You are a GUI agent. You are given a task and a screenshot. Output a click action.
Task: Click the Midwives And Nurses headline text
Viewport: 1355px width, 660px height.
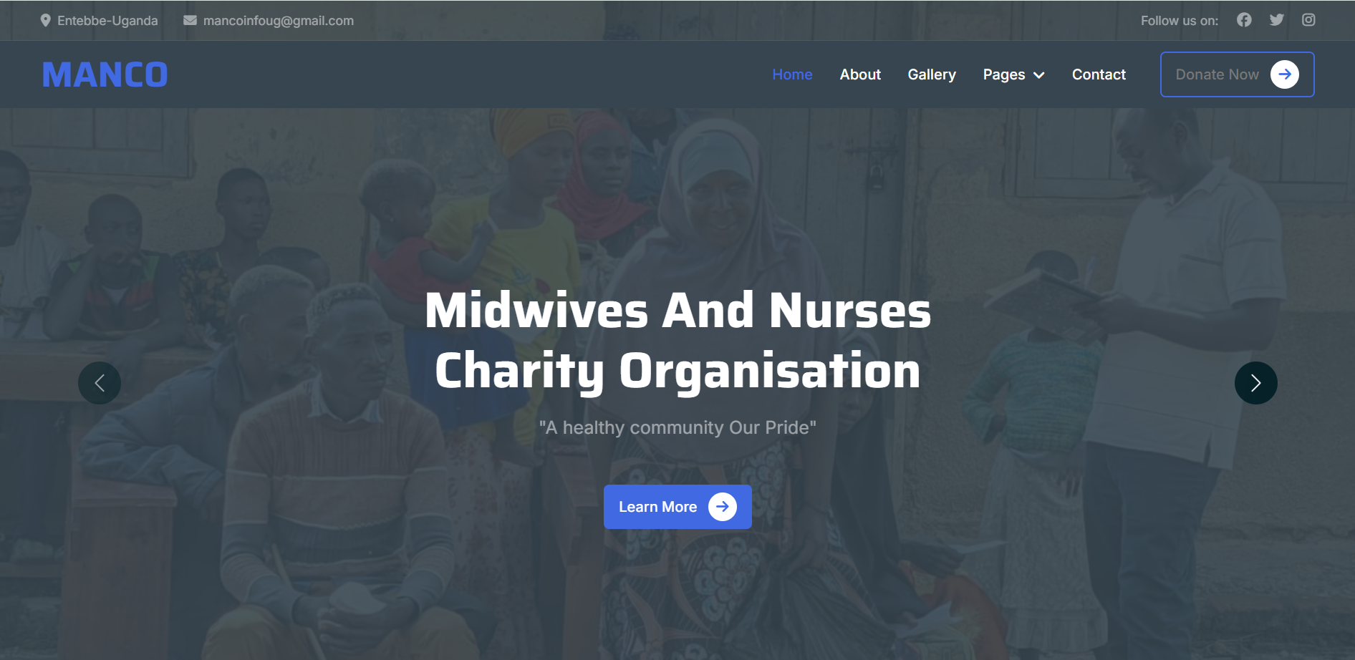pyautogui.click(x=677, y=311)
